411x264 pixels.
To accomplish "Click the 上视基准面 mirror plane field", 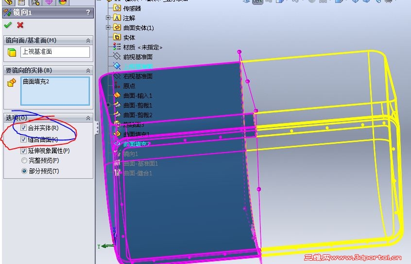I will (x=55, y=52).
